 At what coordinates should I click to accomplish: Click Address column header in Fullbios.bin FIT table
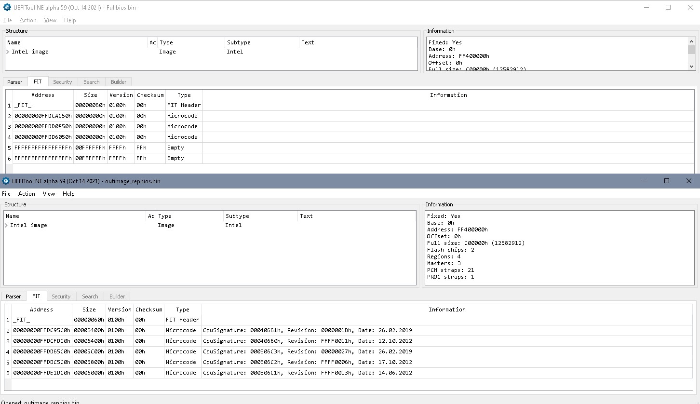(43, 95)
